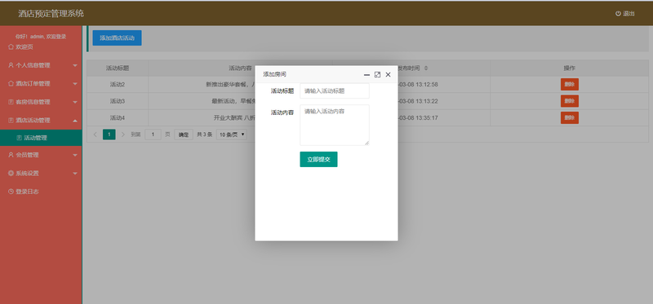Delete the 活动2 row

569,85
